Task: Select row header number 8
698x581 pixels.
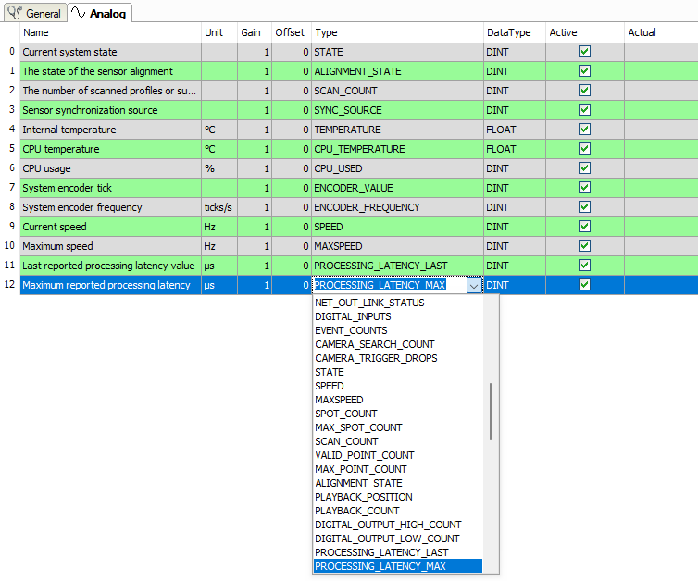Action: coord(9,207)
